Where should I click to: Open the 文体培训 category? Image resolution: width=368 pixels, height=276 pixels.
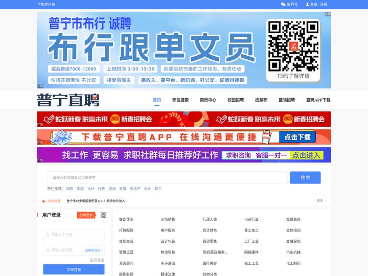coord(293,231)
